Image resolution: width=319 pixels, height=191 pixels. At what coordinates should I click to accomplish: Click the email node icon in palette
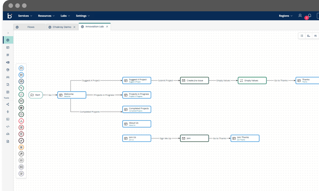(21, 101)
